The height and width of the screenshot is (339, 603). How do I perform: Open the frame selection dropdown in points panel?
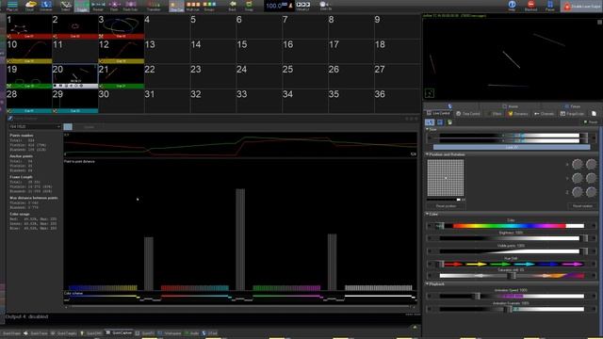(x=35, y=126)
